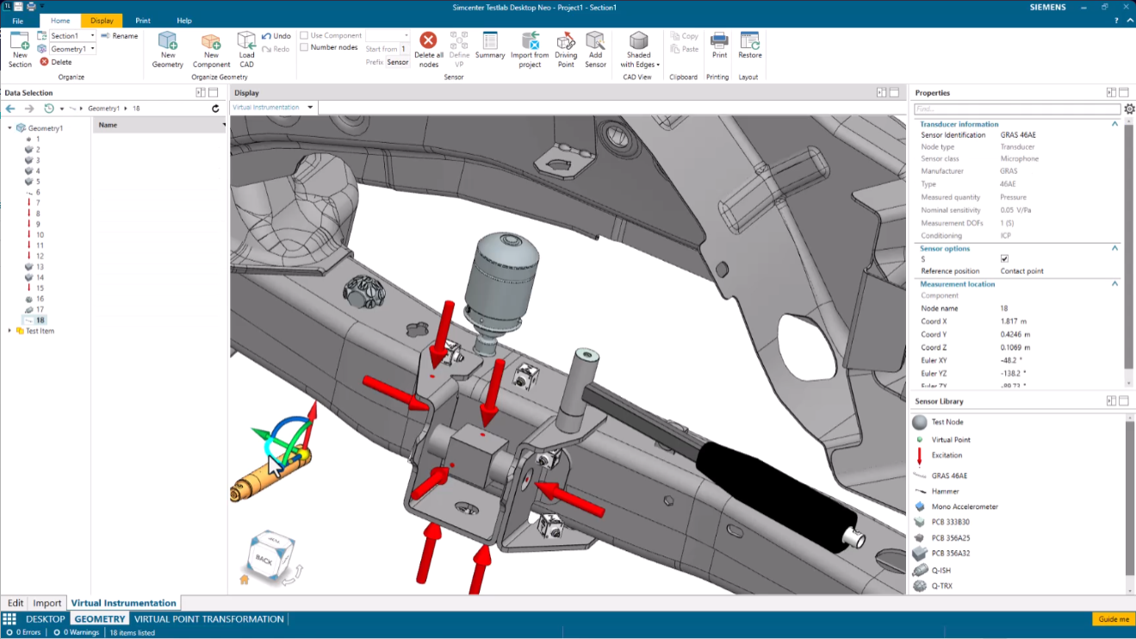Screen dimensions: 1136x639
Task: Click the history clock icon in Data Selection
Action: [49, 109]
